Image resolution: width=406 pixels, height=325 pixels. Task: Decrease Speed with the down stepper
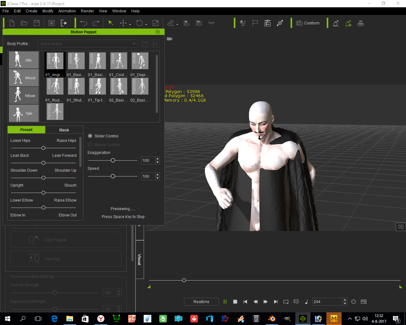click(x=158, y=178)
